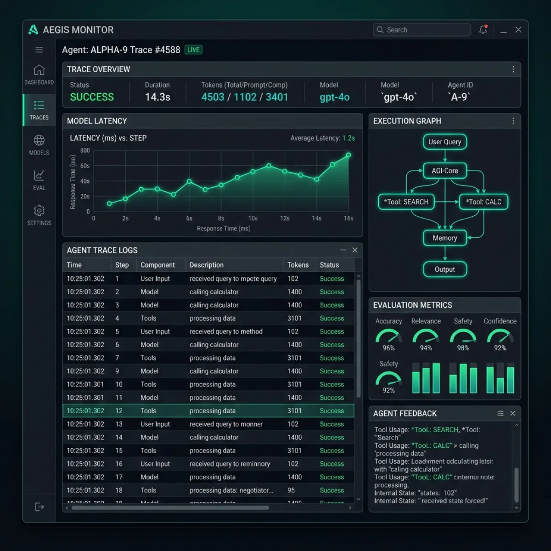Select highlighted log row step 12

208,410
